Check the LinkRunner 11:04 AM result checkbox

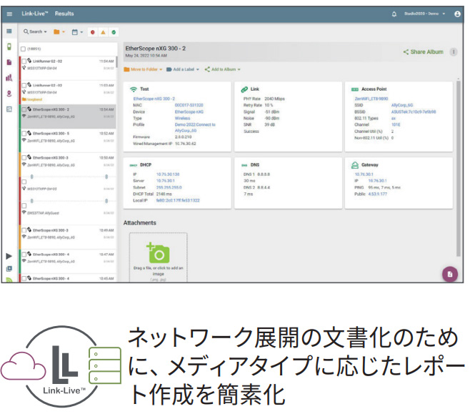coord(24,61)
